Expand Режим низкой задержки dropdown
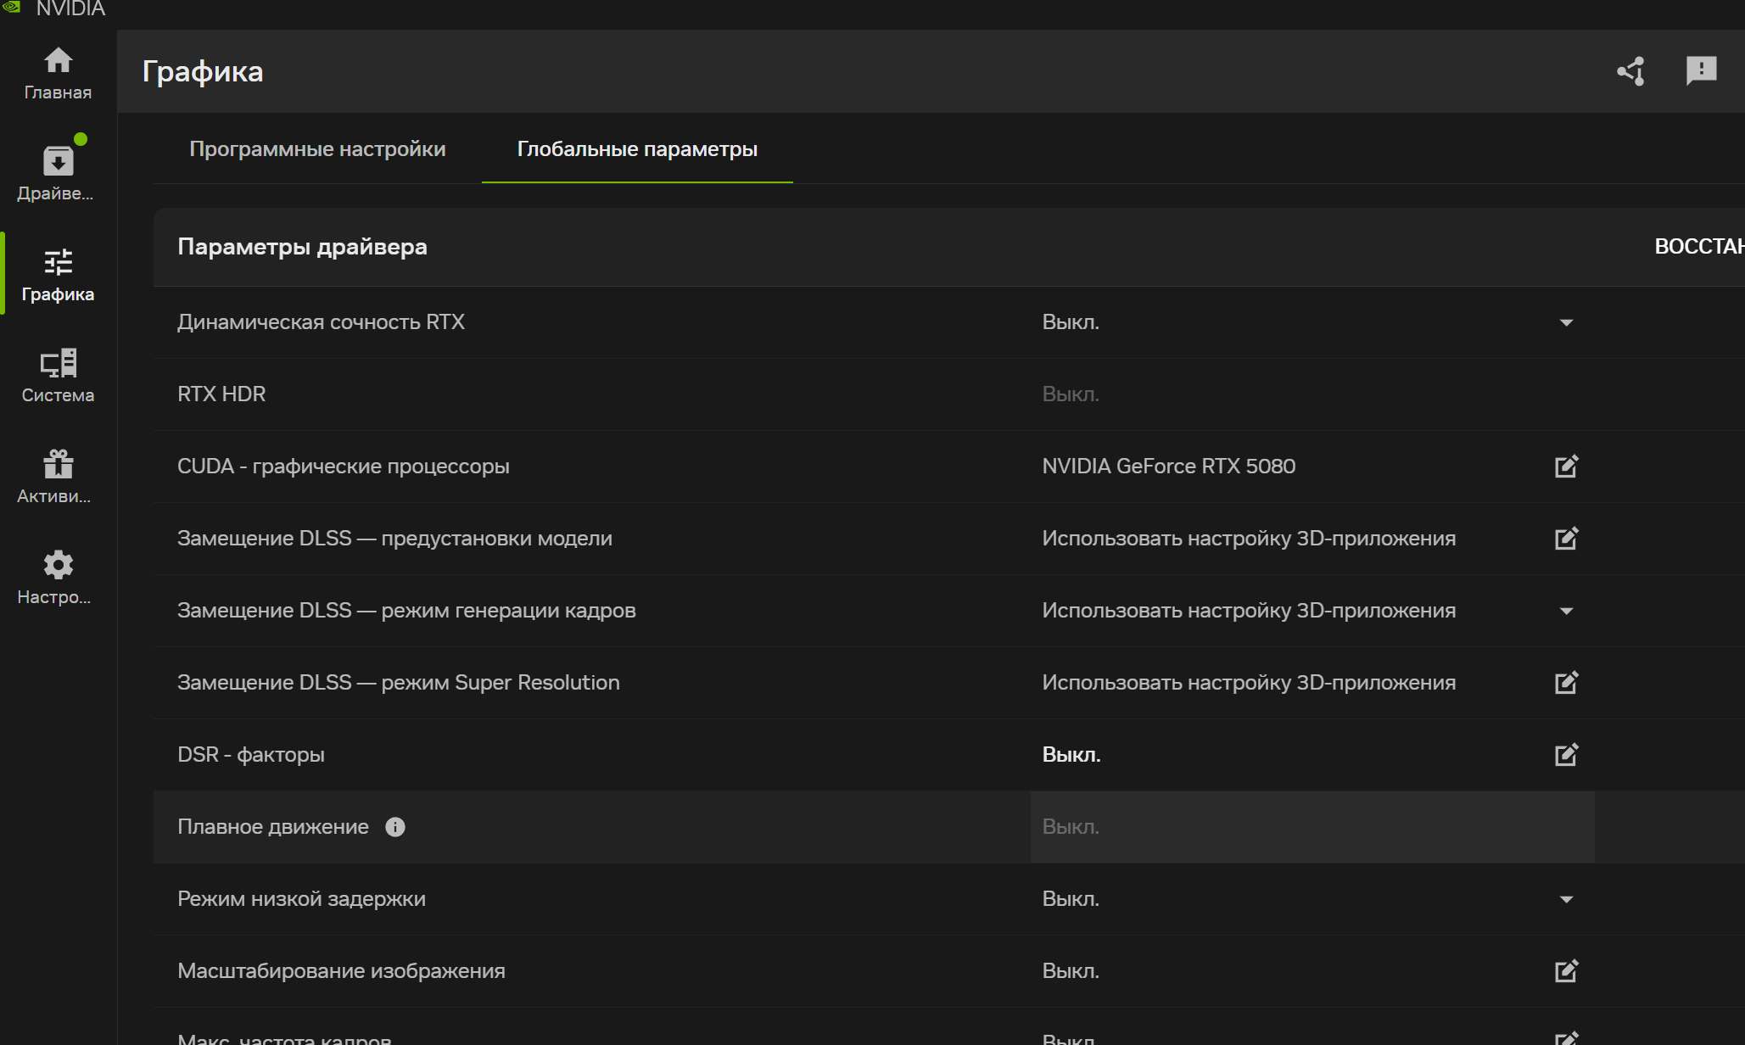1745x1045 pixels. coord(1566,899)
